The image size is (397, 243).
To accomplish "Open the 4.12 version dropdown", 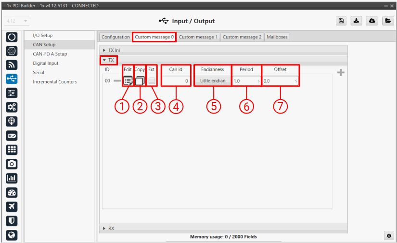I will pyautogui.click(x=18, y=21).
